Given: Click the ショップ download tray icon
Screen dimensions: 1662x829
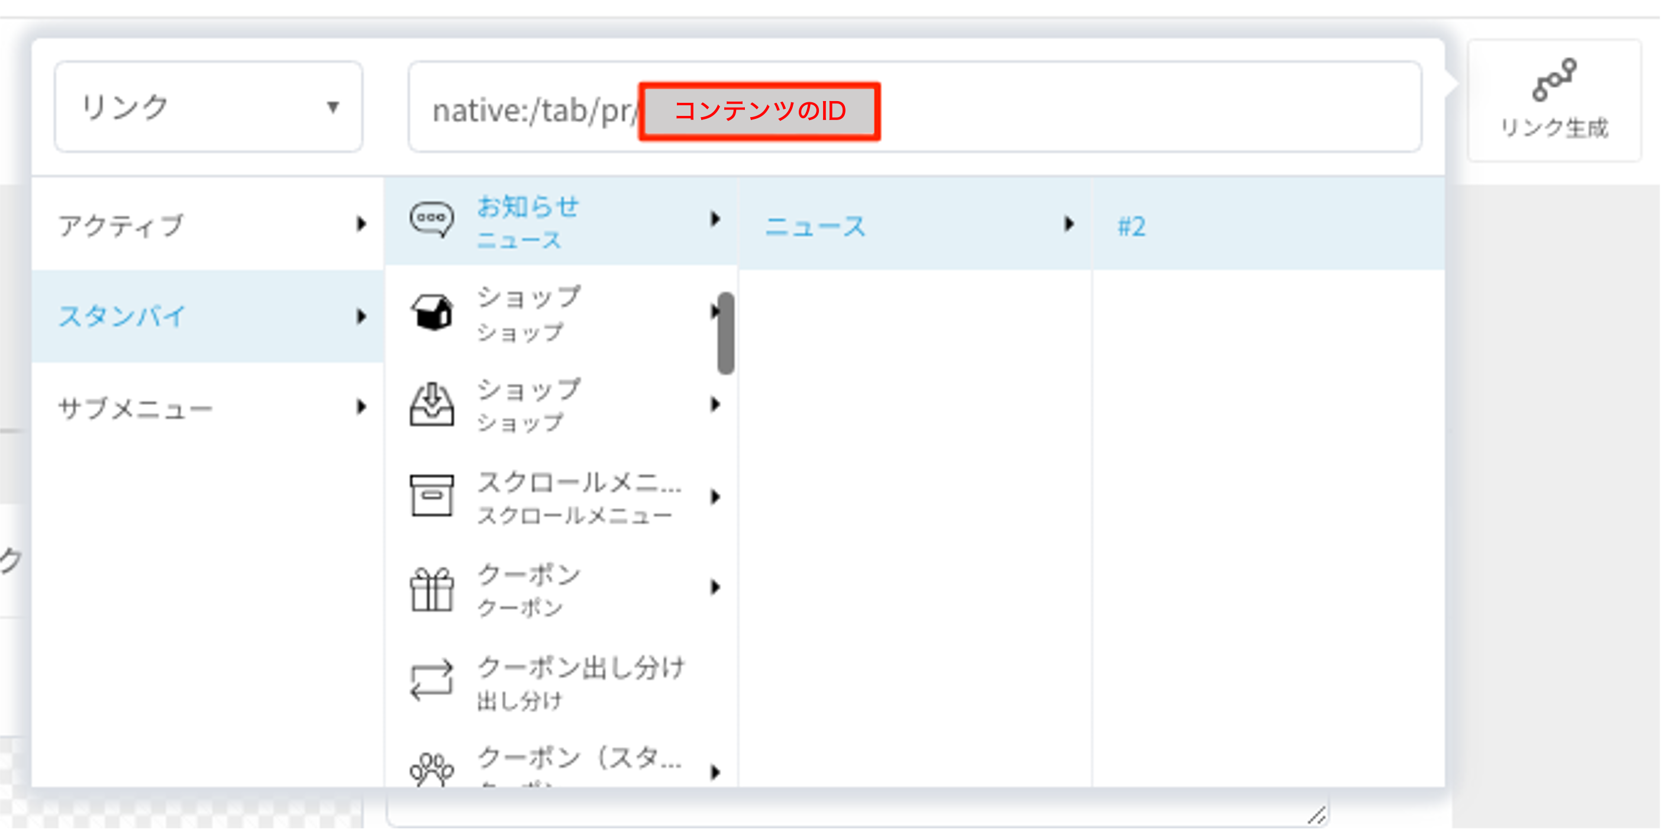Looking at the screenshot, I should tap(432, 404).
